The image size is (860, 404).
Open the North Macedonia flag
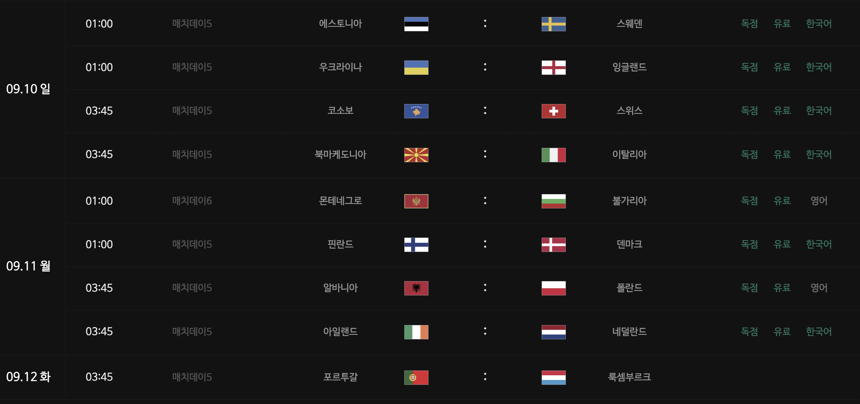pyautogui.click(x=416, y=155)
